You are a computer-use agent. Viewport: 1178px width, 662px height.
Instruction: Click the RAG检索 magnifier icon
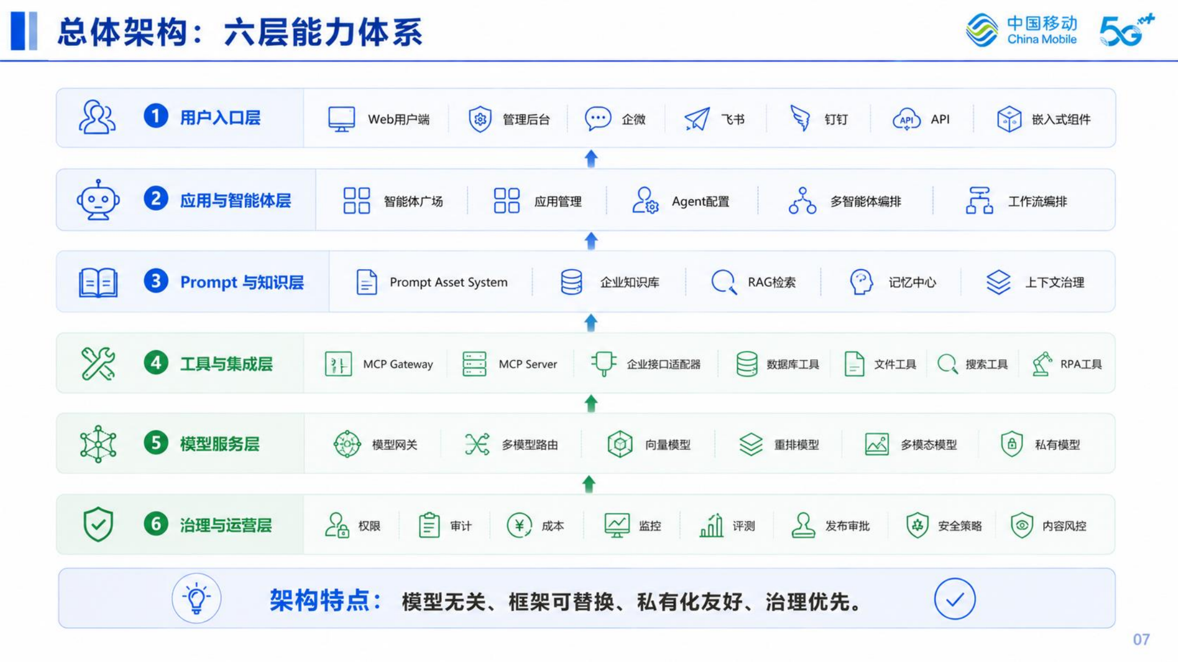[x=723, y=282]
